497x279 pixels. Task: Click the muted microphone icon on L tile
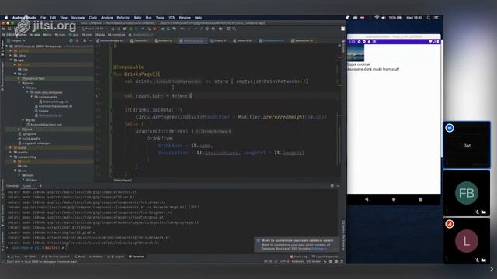click(478, 260)
